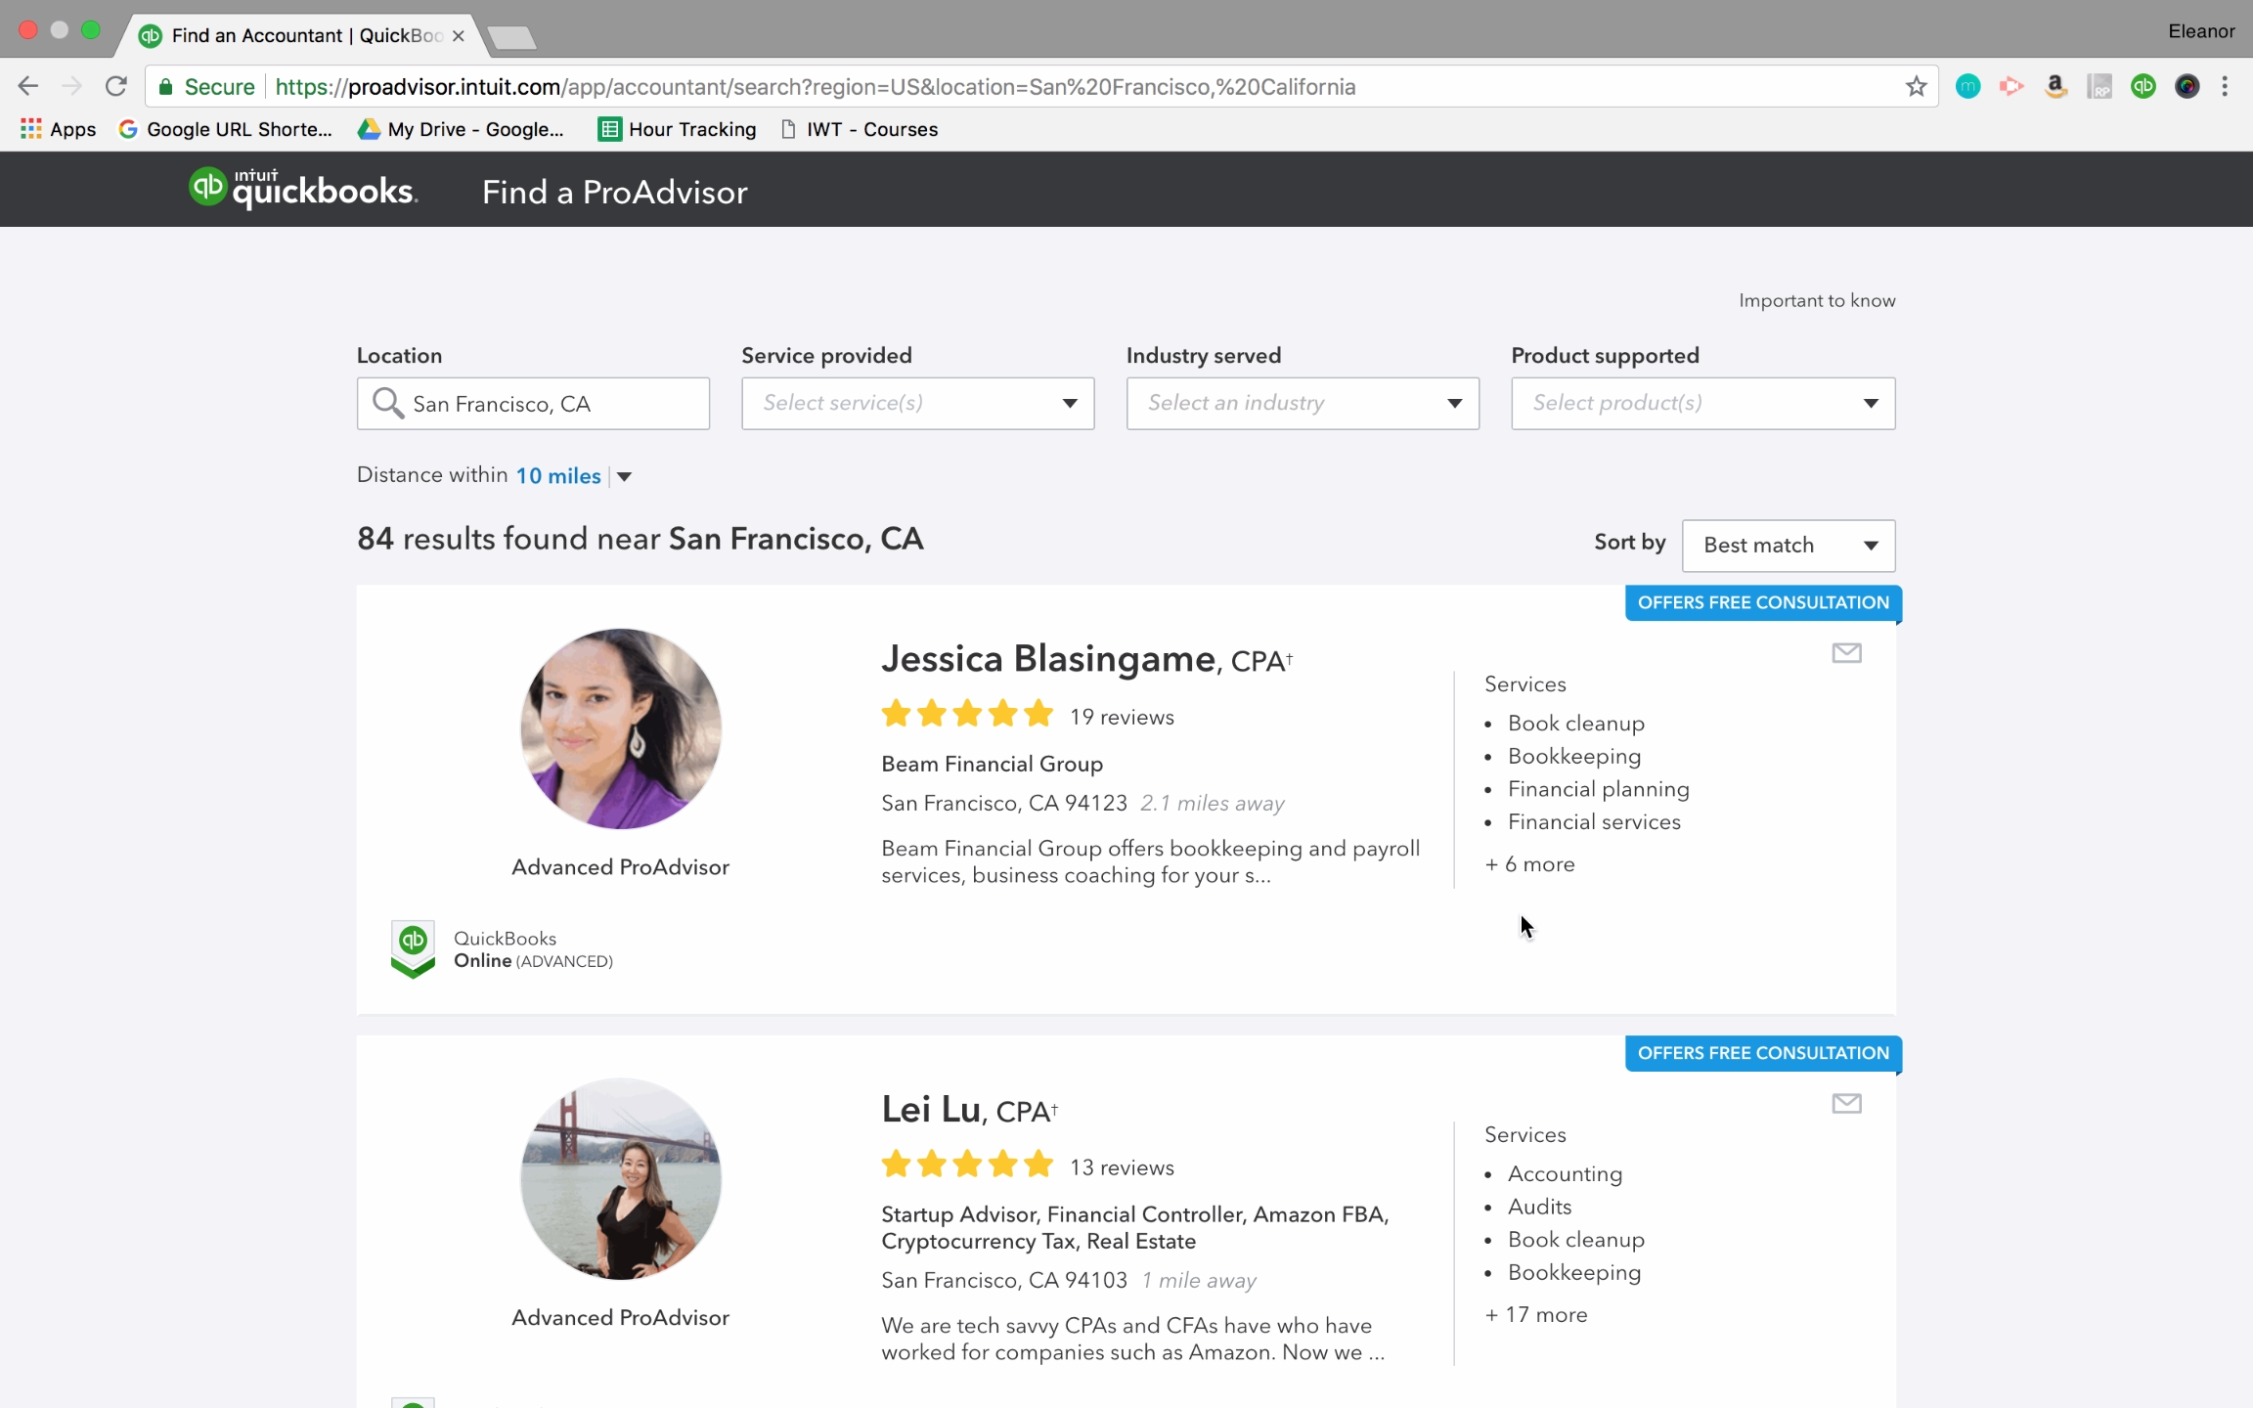
Task: Expand the Industry served dropdown
Action: click(1303, 403)
